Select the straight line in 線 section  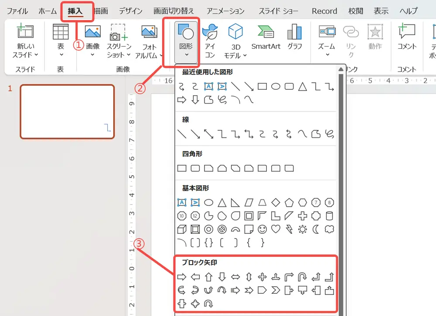pyautogui.click(x=181, y=134)
